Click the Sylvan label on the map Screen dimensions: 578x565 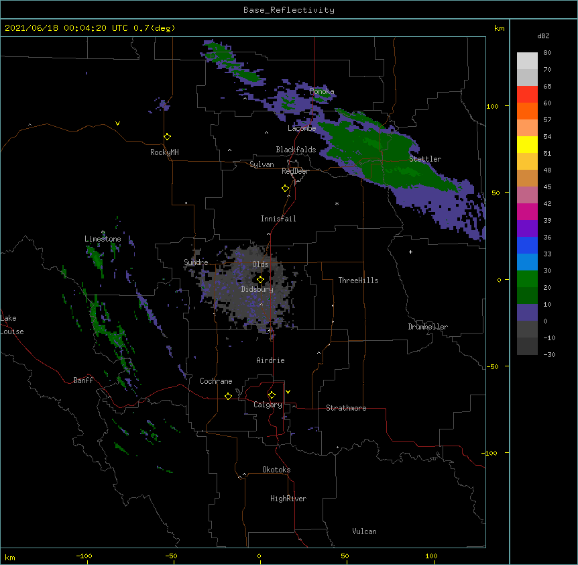pos(262,164)
